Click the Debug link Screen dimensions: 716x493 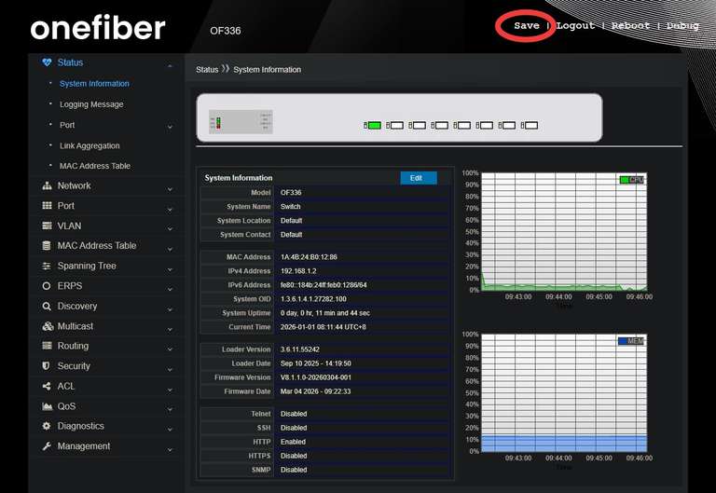click(x=682, y=25)
